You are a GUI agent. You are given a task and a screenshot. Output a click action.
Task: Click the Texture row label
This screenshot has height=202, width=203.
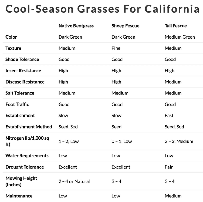click(x=13, y=48)
